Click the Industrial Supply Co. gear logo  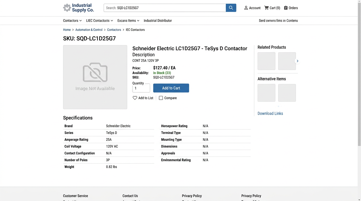[x=67, y=8]
